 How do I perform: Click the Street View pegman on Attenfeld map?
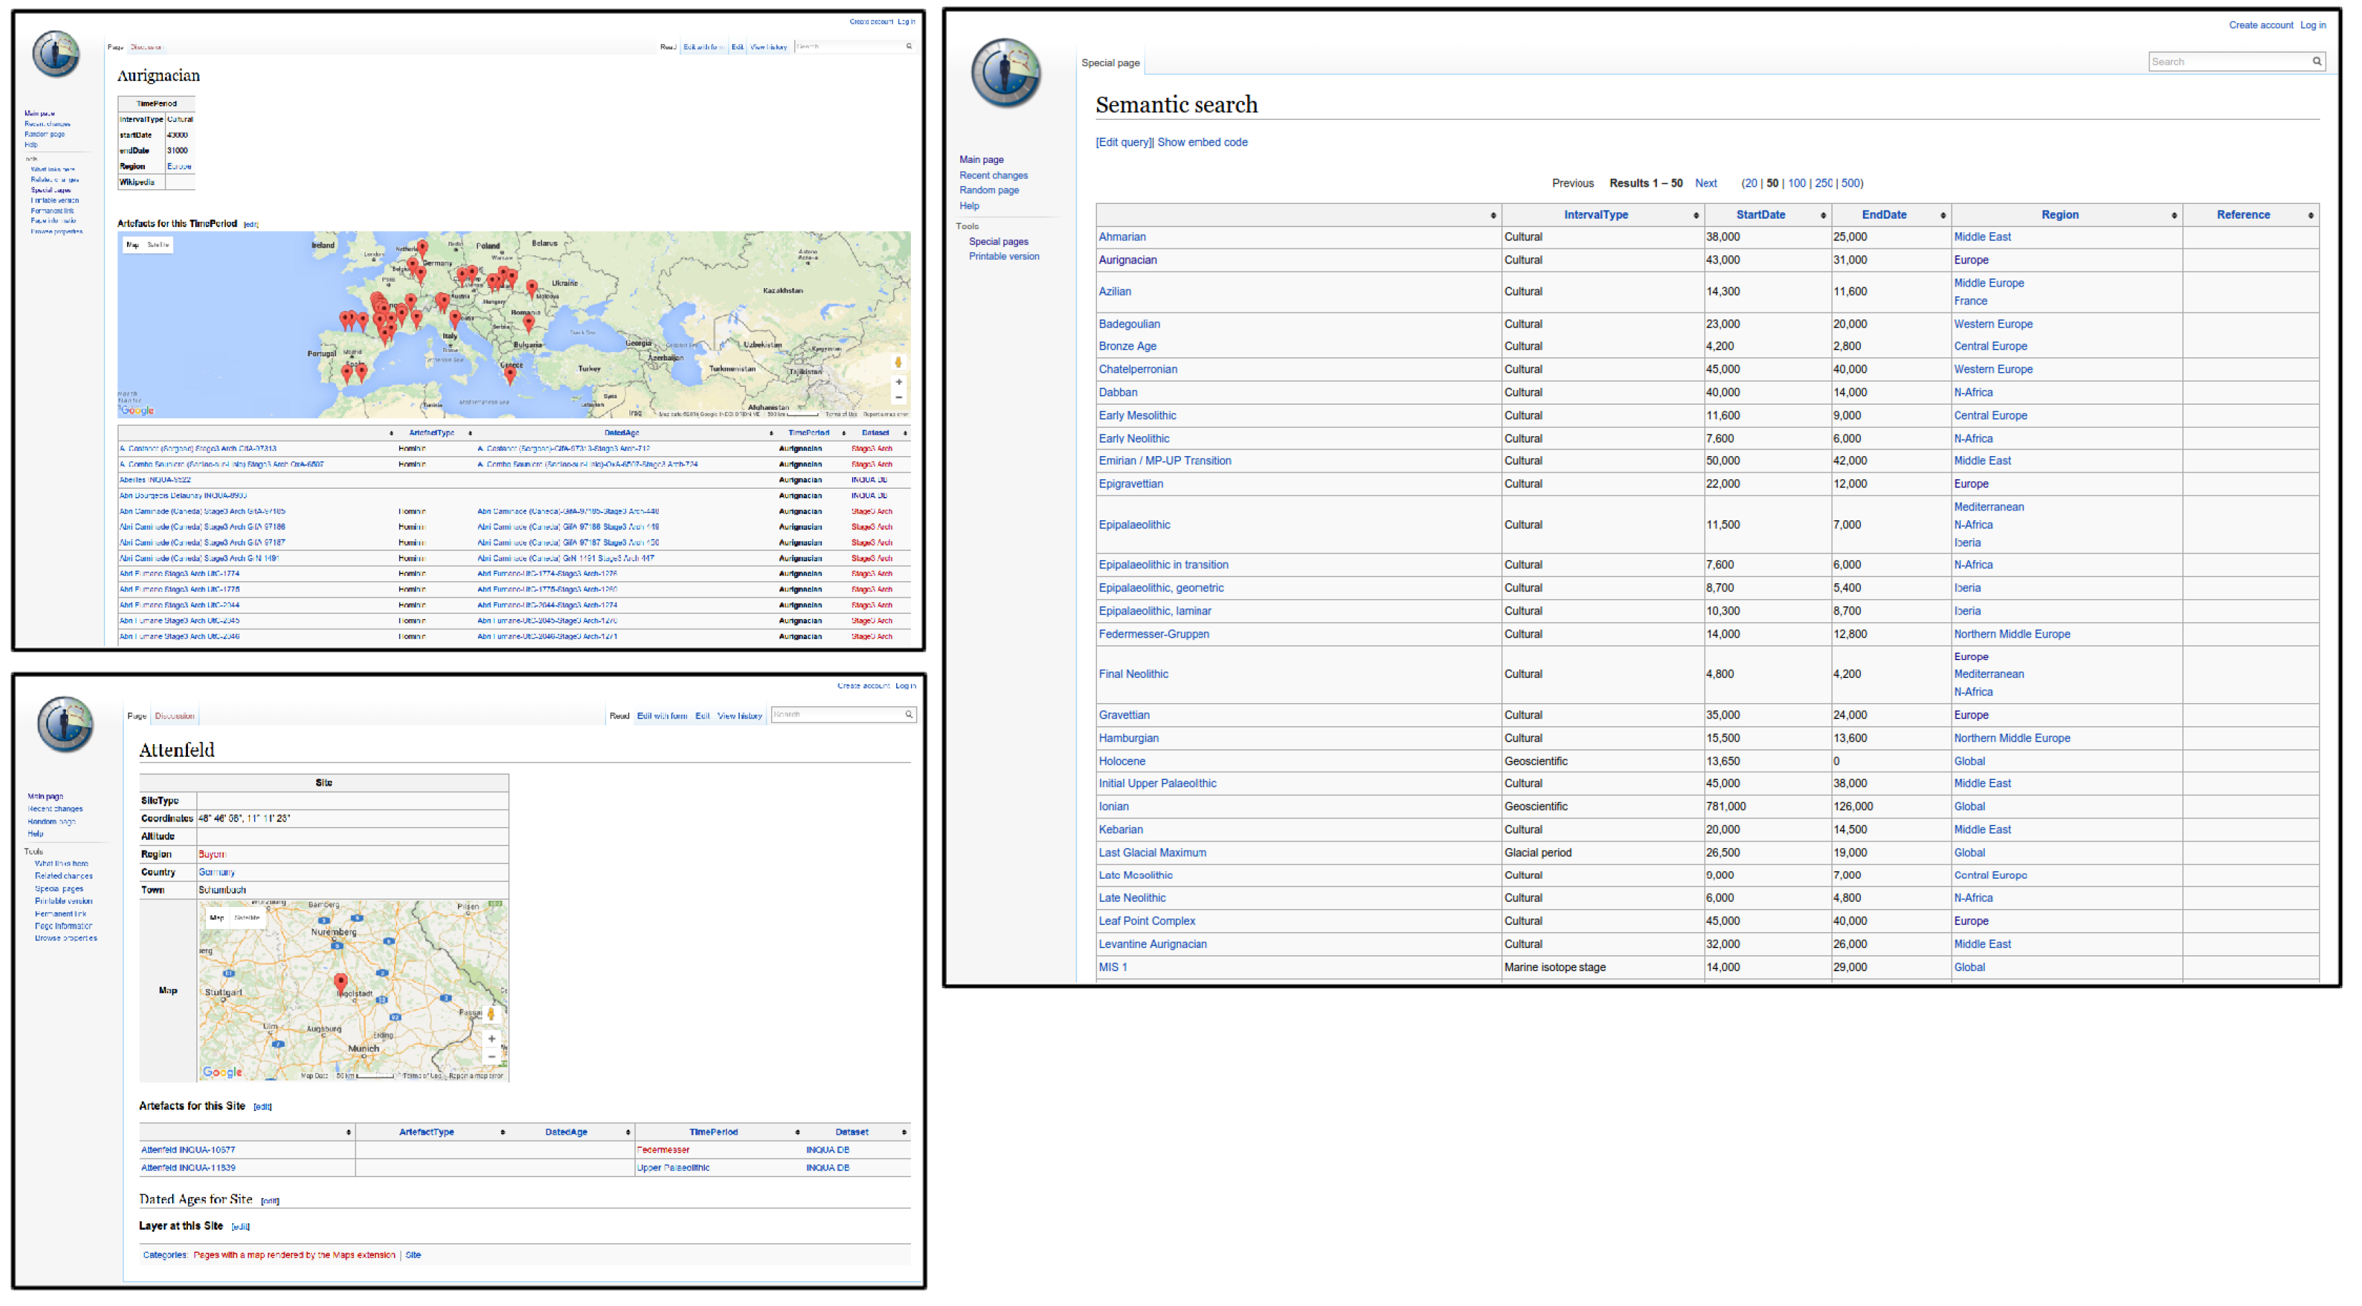491,1014
